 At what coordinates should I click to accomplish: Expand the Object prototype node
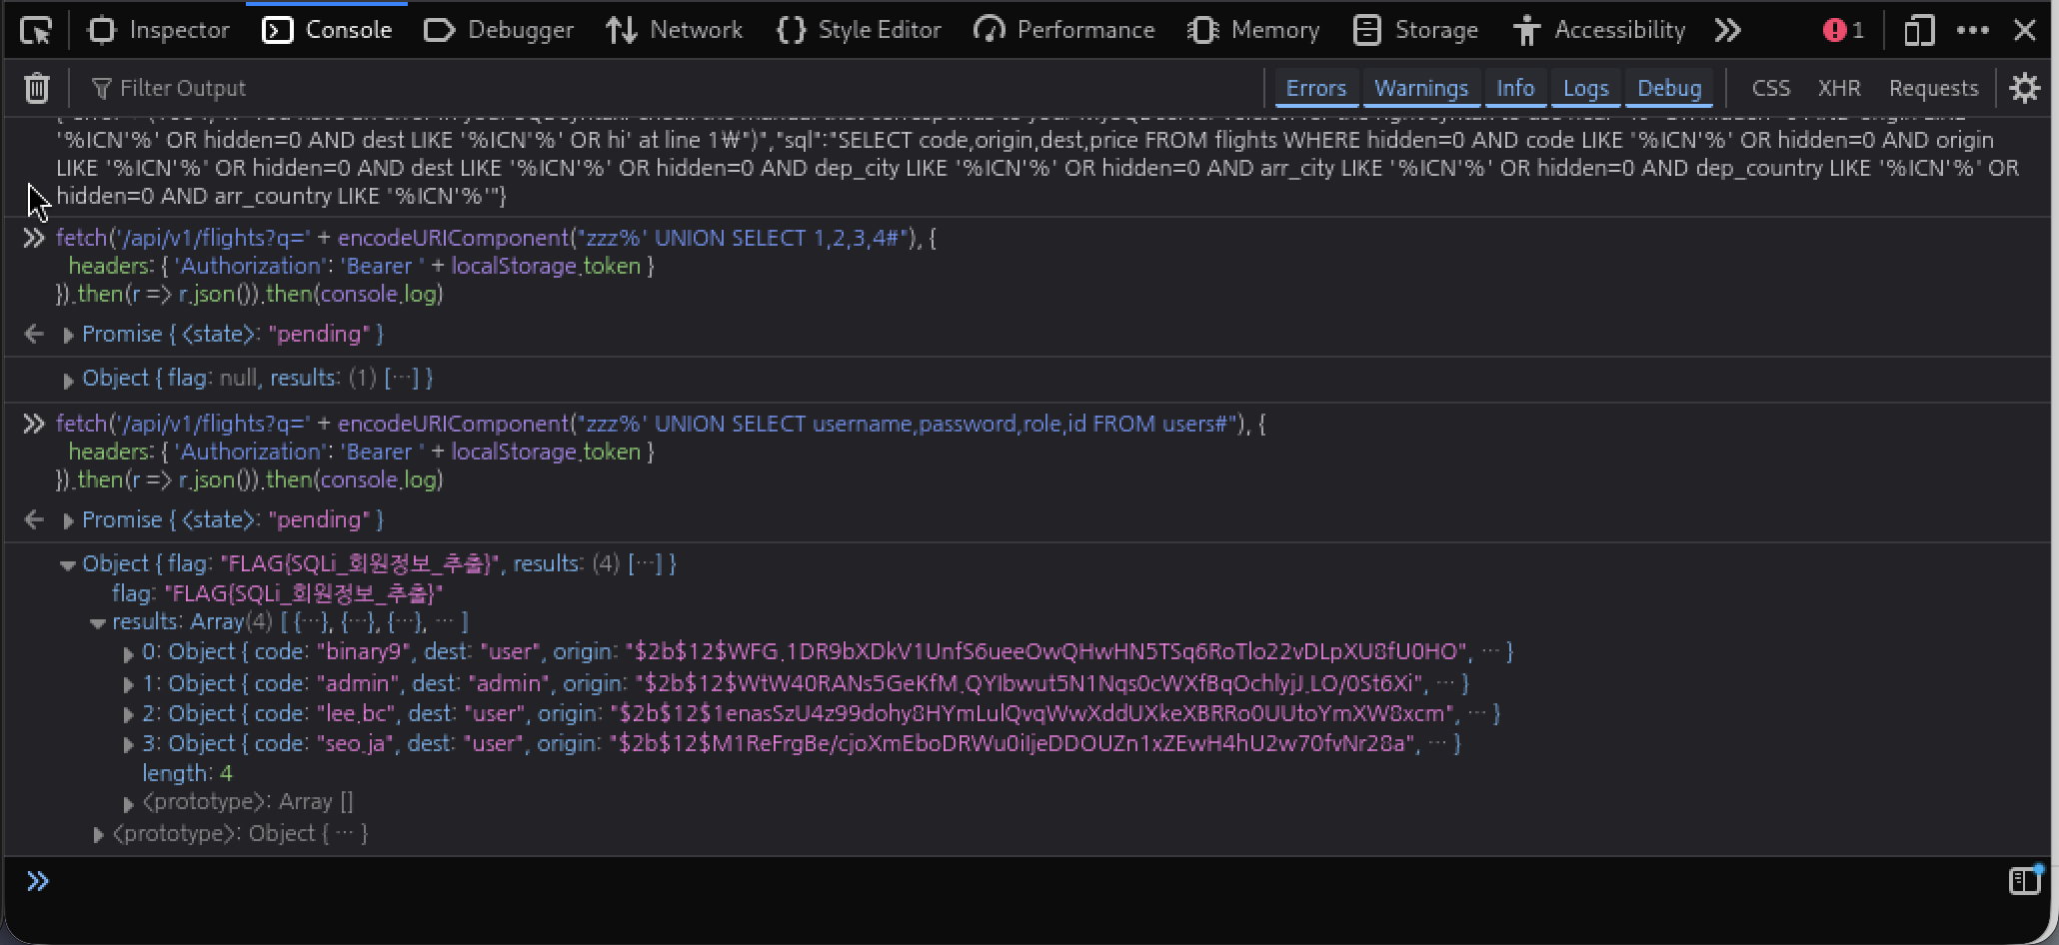(x=98, y=834)
